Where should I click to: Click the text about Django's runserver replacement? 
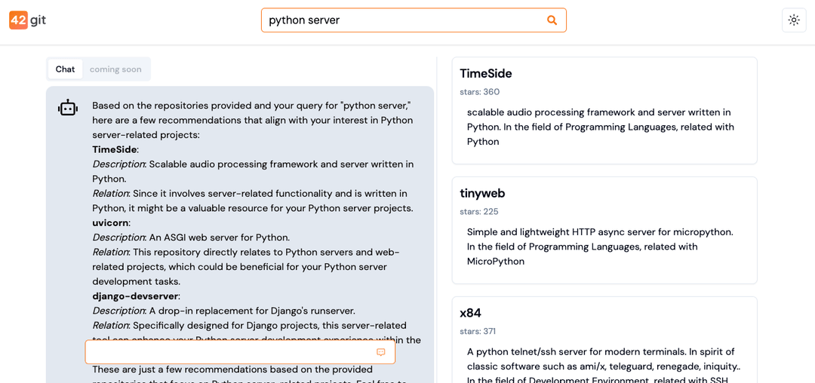(x=251, y=311)
